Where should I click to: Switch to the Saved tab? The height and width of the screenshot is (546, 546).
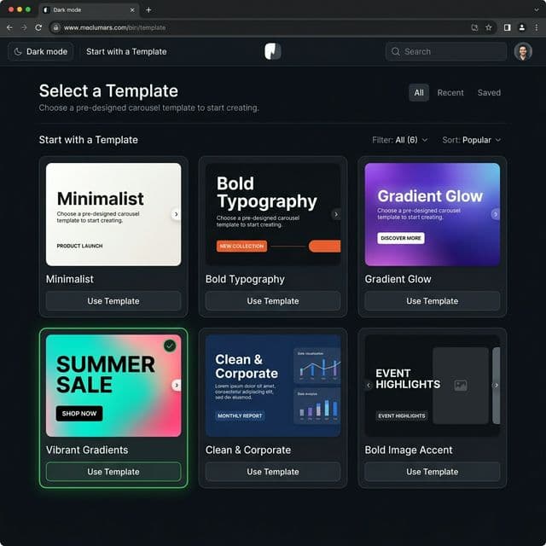(x=489, y=93)
